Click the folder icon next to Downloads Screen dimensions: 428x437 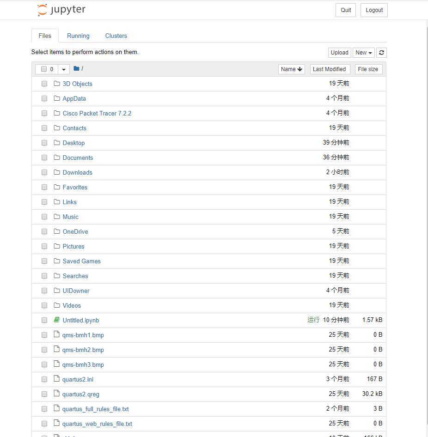tap(57, 172)
